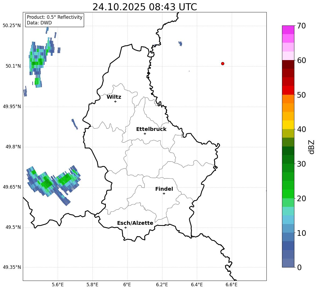The height and width of the screenshot is (290, 318).
Task: Click the 6.4°E longitude label
Action: coord(197,285)
